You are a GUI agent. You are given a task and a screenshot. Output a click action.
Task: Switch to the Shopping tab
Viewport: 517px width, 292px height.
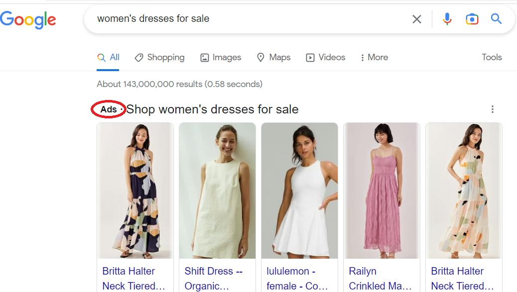(x=160, y=57)
